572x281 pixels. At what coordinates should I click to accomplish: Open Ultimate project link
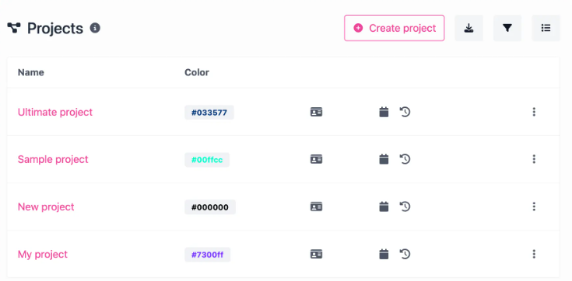(55, 112)
